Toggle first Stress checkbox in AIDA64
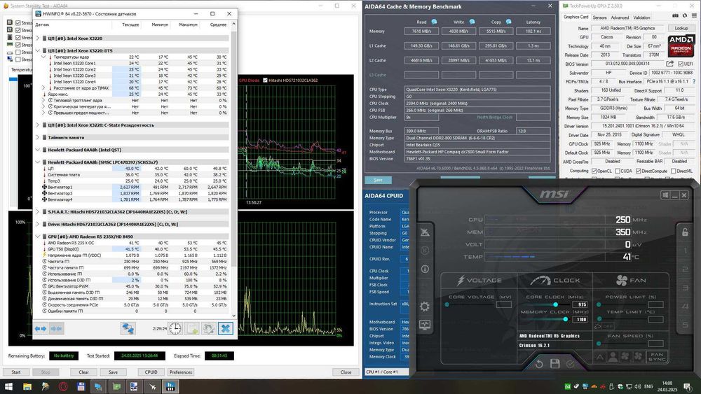 18,23
